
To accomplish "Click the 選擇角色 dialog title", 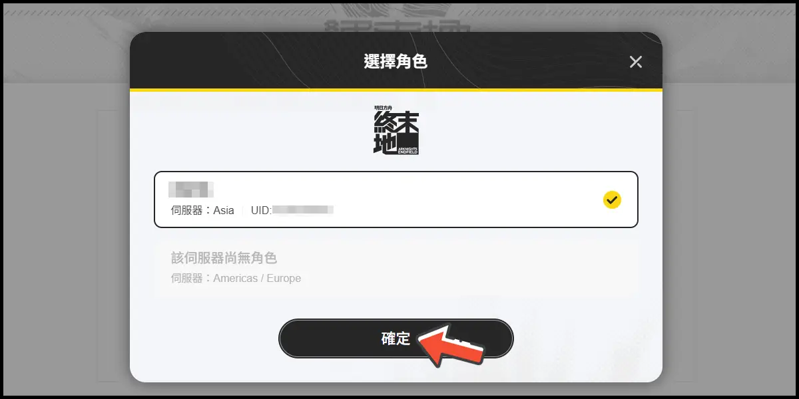I will point(396,62).
